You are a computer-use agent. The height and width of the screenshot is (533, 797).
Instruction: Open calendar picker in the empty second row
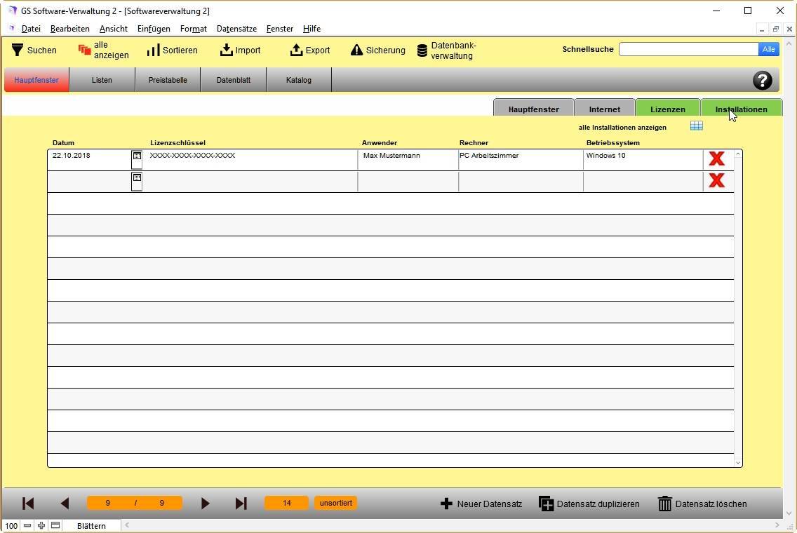[x=137, y=180]
